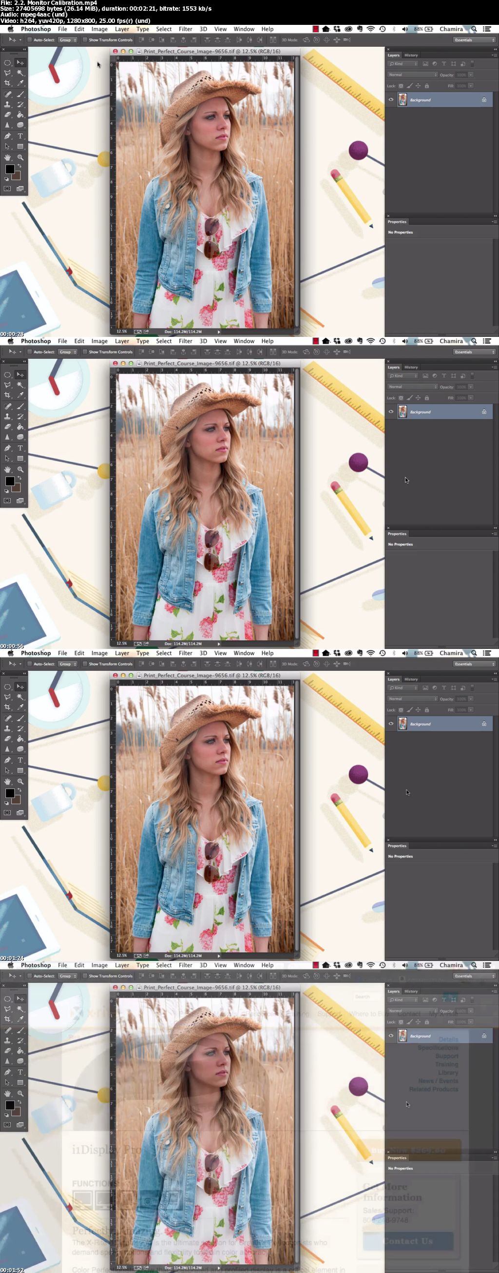The width and height of the screenshot is (499, 1273).
Task: Open Fill dropdown arrow in the 00:01:24 frame
Action: pyautogui.click(x=471, y=710)
